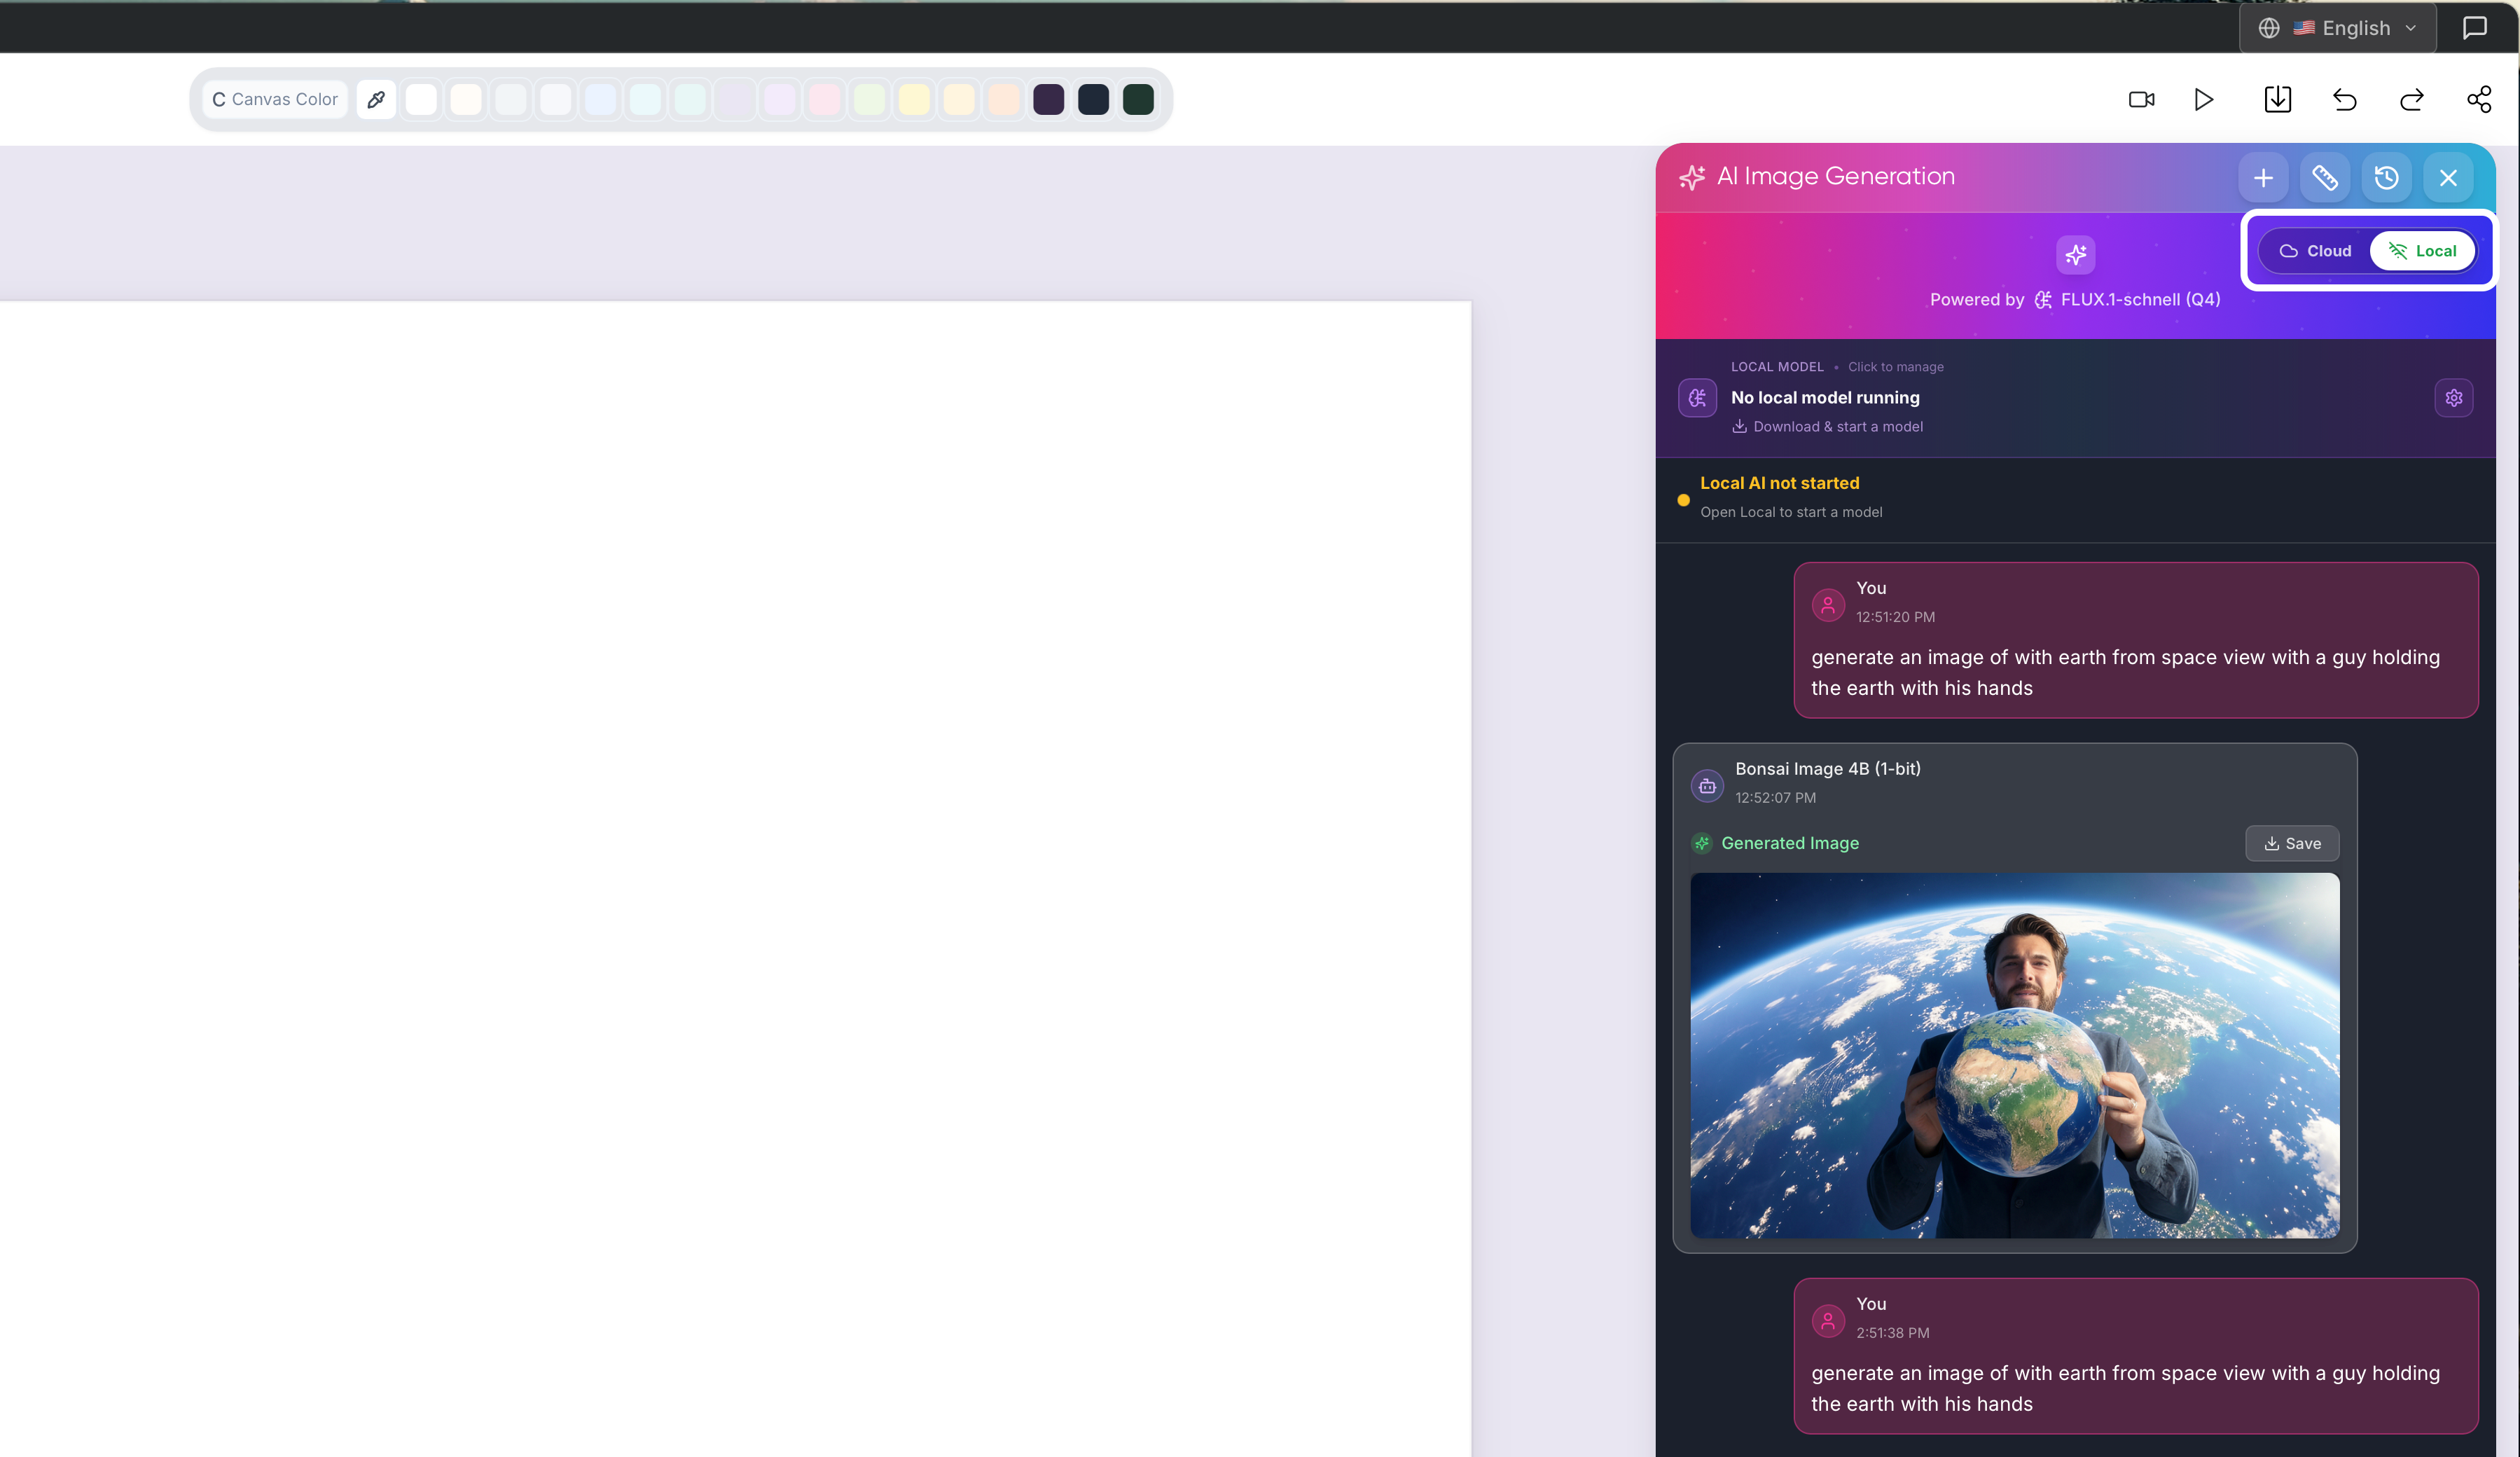2520x1457 pixels.
Task: Choose the light green canvas color swatch
Action: 869,99
